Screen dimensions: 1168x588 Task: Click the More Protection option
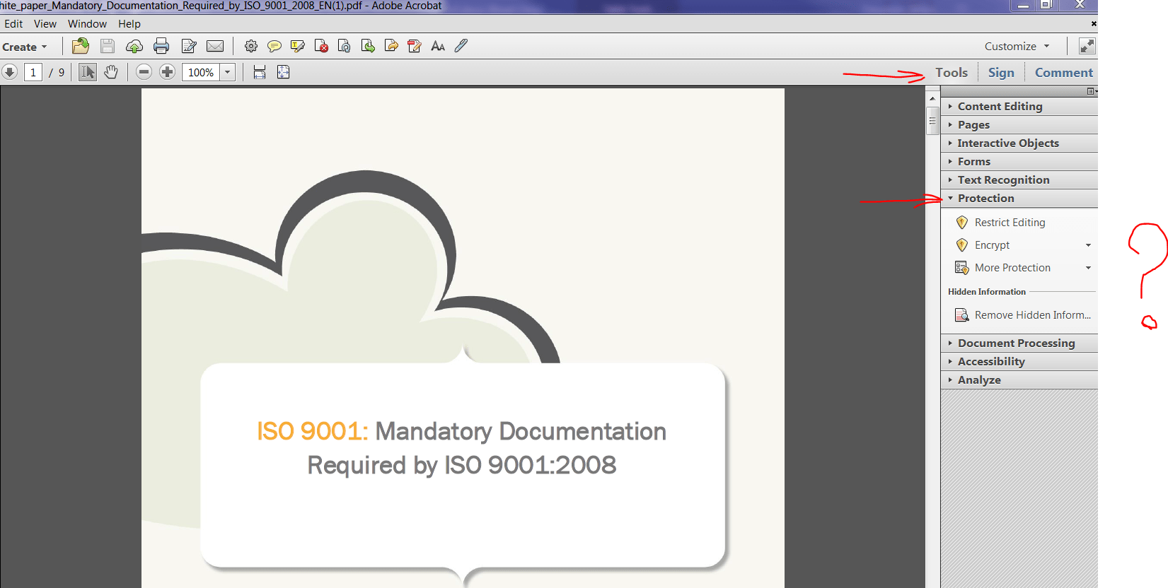click(1012, 268)
